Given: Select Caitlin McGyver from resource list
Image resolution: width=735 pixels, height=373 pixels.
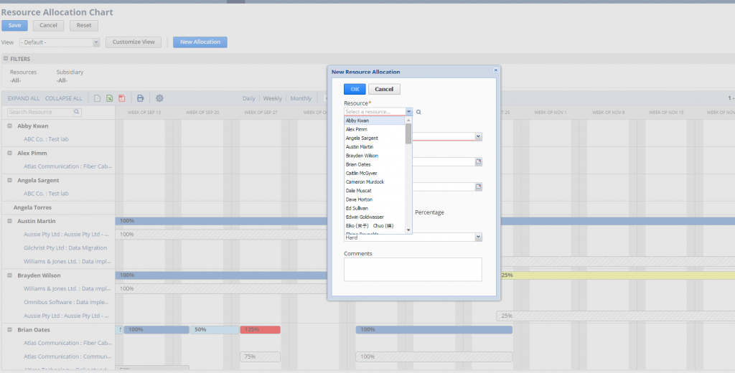Looking at the screenshot, I should tap(361, 173).
